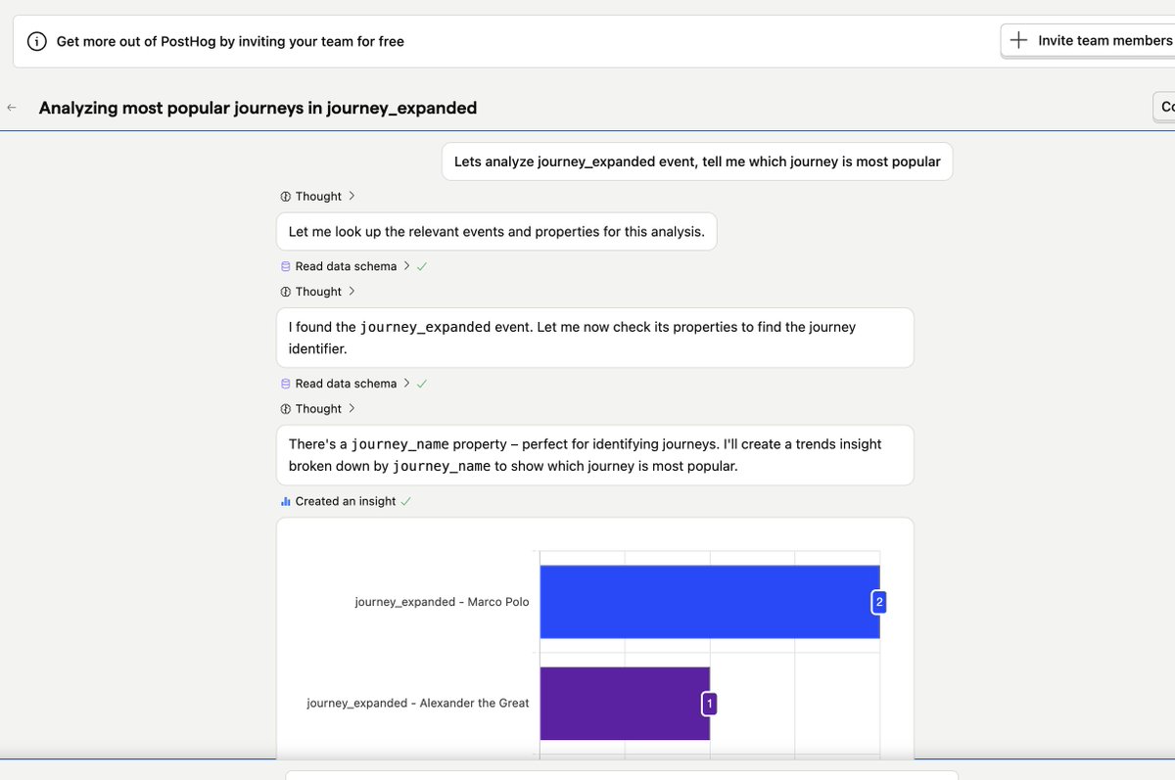Click the message about journey_name property
Screen dimensions: 1175x780
(594, 455)
